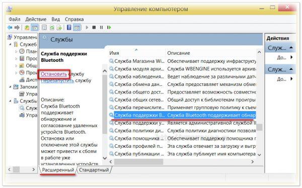The width and height of the screenshot is (302, 188).
Task: Click the description pane scroll down arrow
Action: (105, 158)
